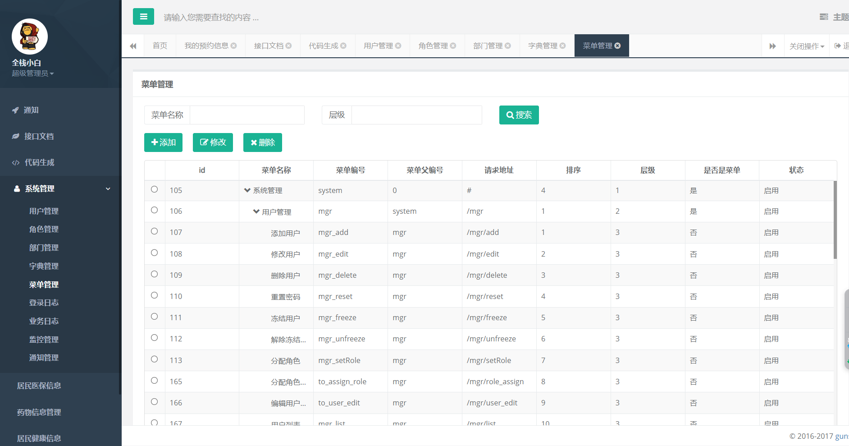Image resolution: width=849 pixels, height=446 pixels.
Task: Close the 接口文档 tab
Action: pyautogui.click(x=288, y=46)
